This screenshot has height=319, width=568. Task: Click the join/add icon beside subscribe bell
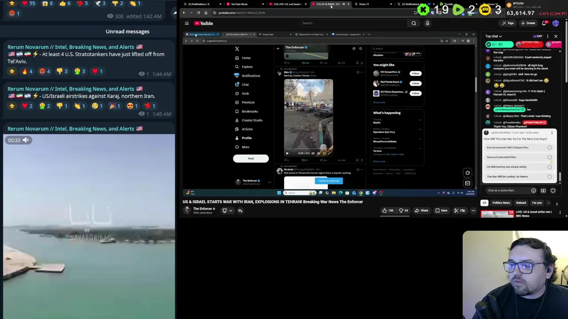click(x=240, y=210)
